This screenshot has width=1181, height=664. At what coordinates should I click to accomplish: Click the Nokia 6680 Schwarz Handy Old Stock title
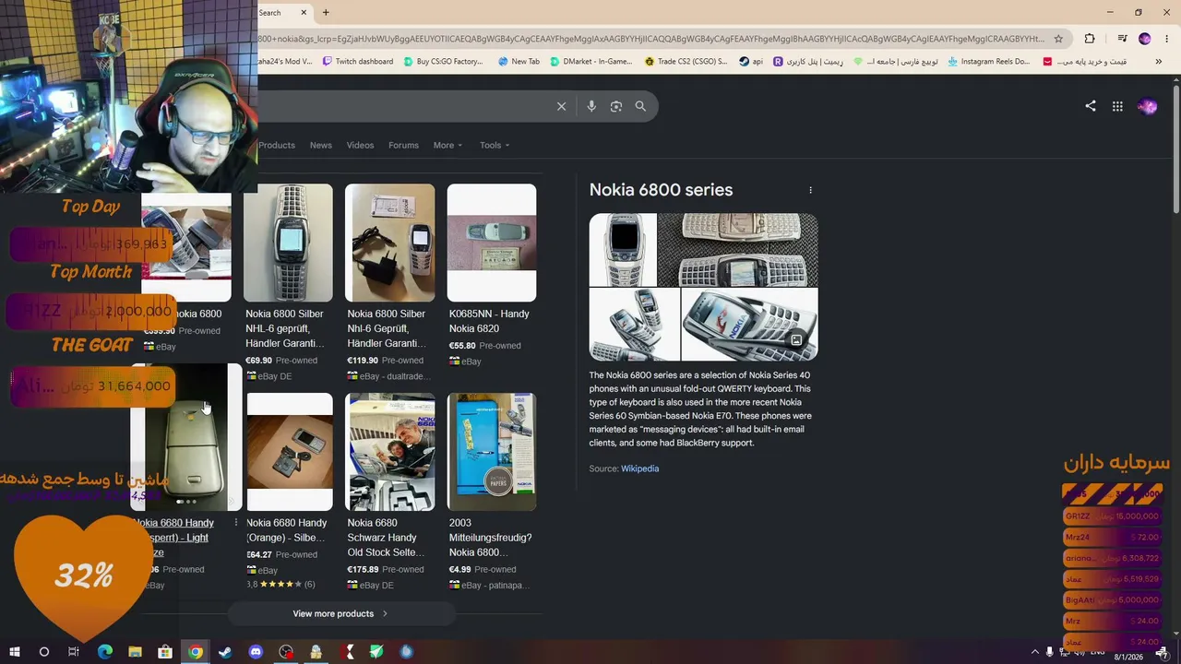click(387, 538)
